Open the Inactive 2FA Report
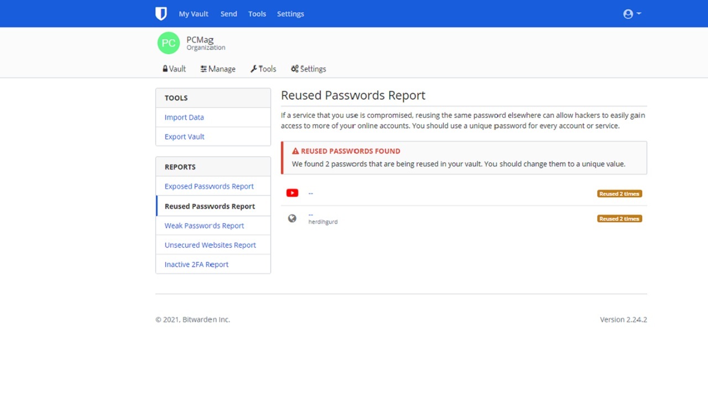 [x=196, y=264]
